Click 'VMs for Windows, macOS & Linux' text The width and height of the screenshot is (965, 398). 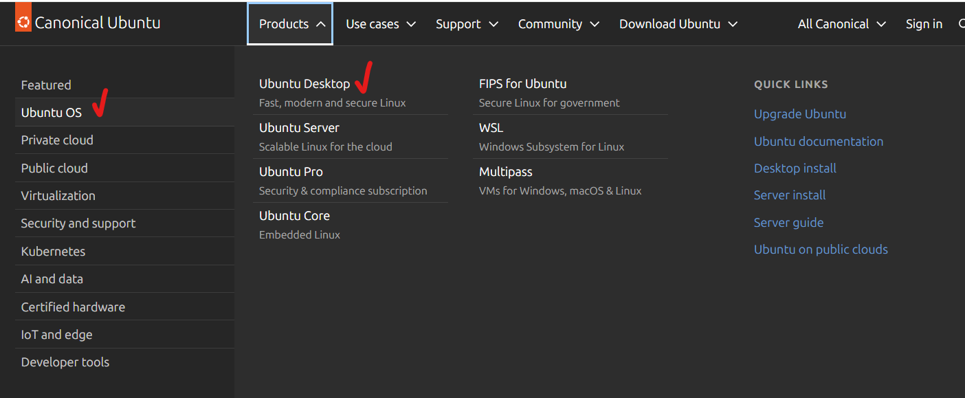560,191
